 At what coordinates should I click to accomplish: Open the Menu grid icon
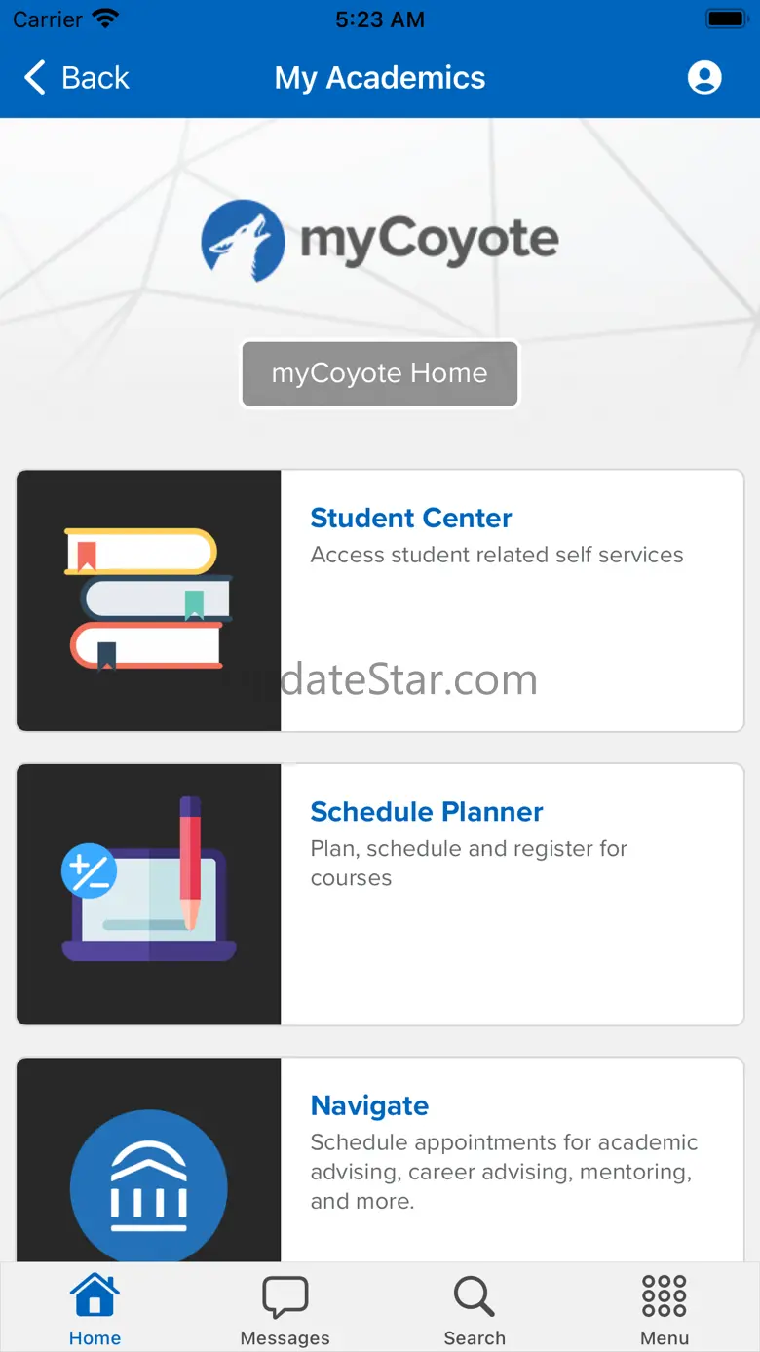(x=665, y=1297)
